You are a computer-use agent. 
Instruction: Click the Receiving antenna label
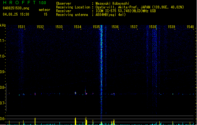pos(72,15)
